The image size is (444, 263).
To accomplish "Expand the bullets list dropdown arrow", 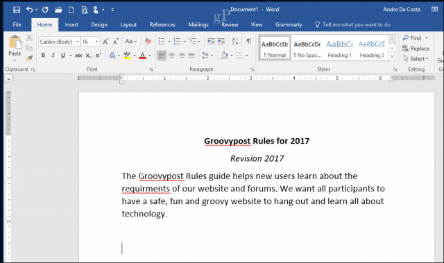I will pos(169,42).
